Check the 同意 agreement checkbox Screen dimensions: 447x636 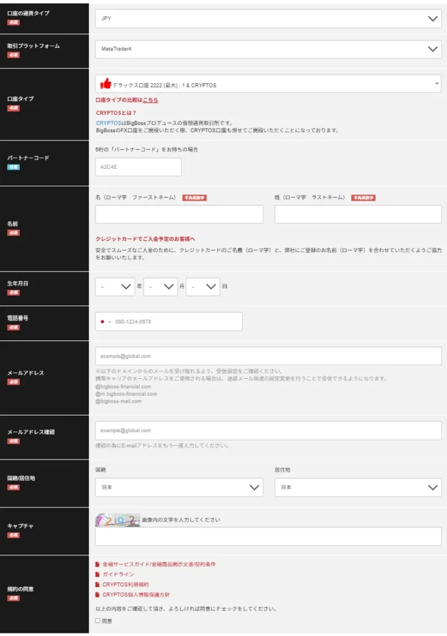[x=97, y=620]
